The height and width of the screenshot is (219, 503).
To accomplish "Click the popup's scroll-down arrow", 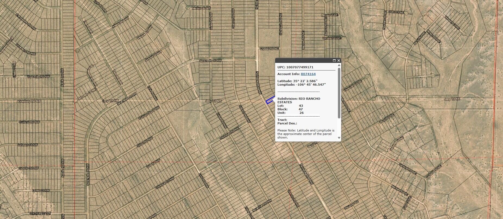I will tap(339, 138).
